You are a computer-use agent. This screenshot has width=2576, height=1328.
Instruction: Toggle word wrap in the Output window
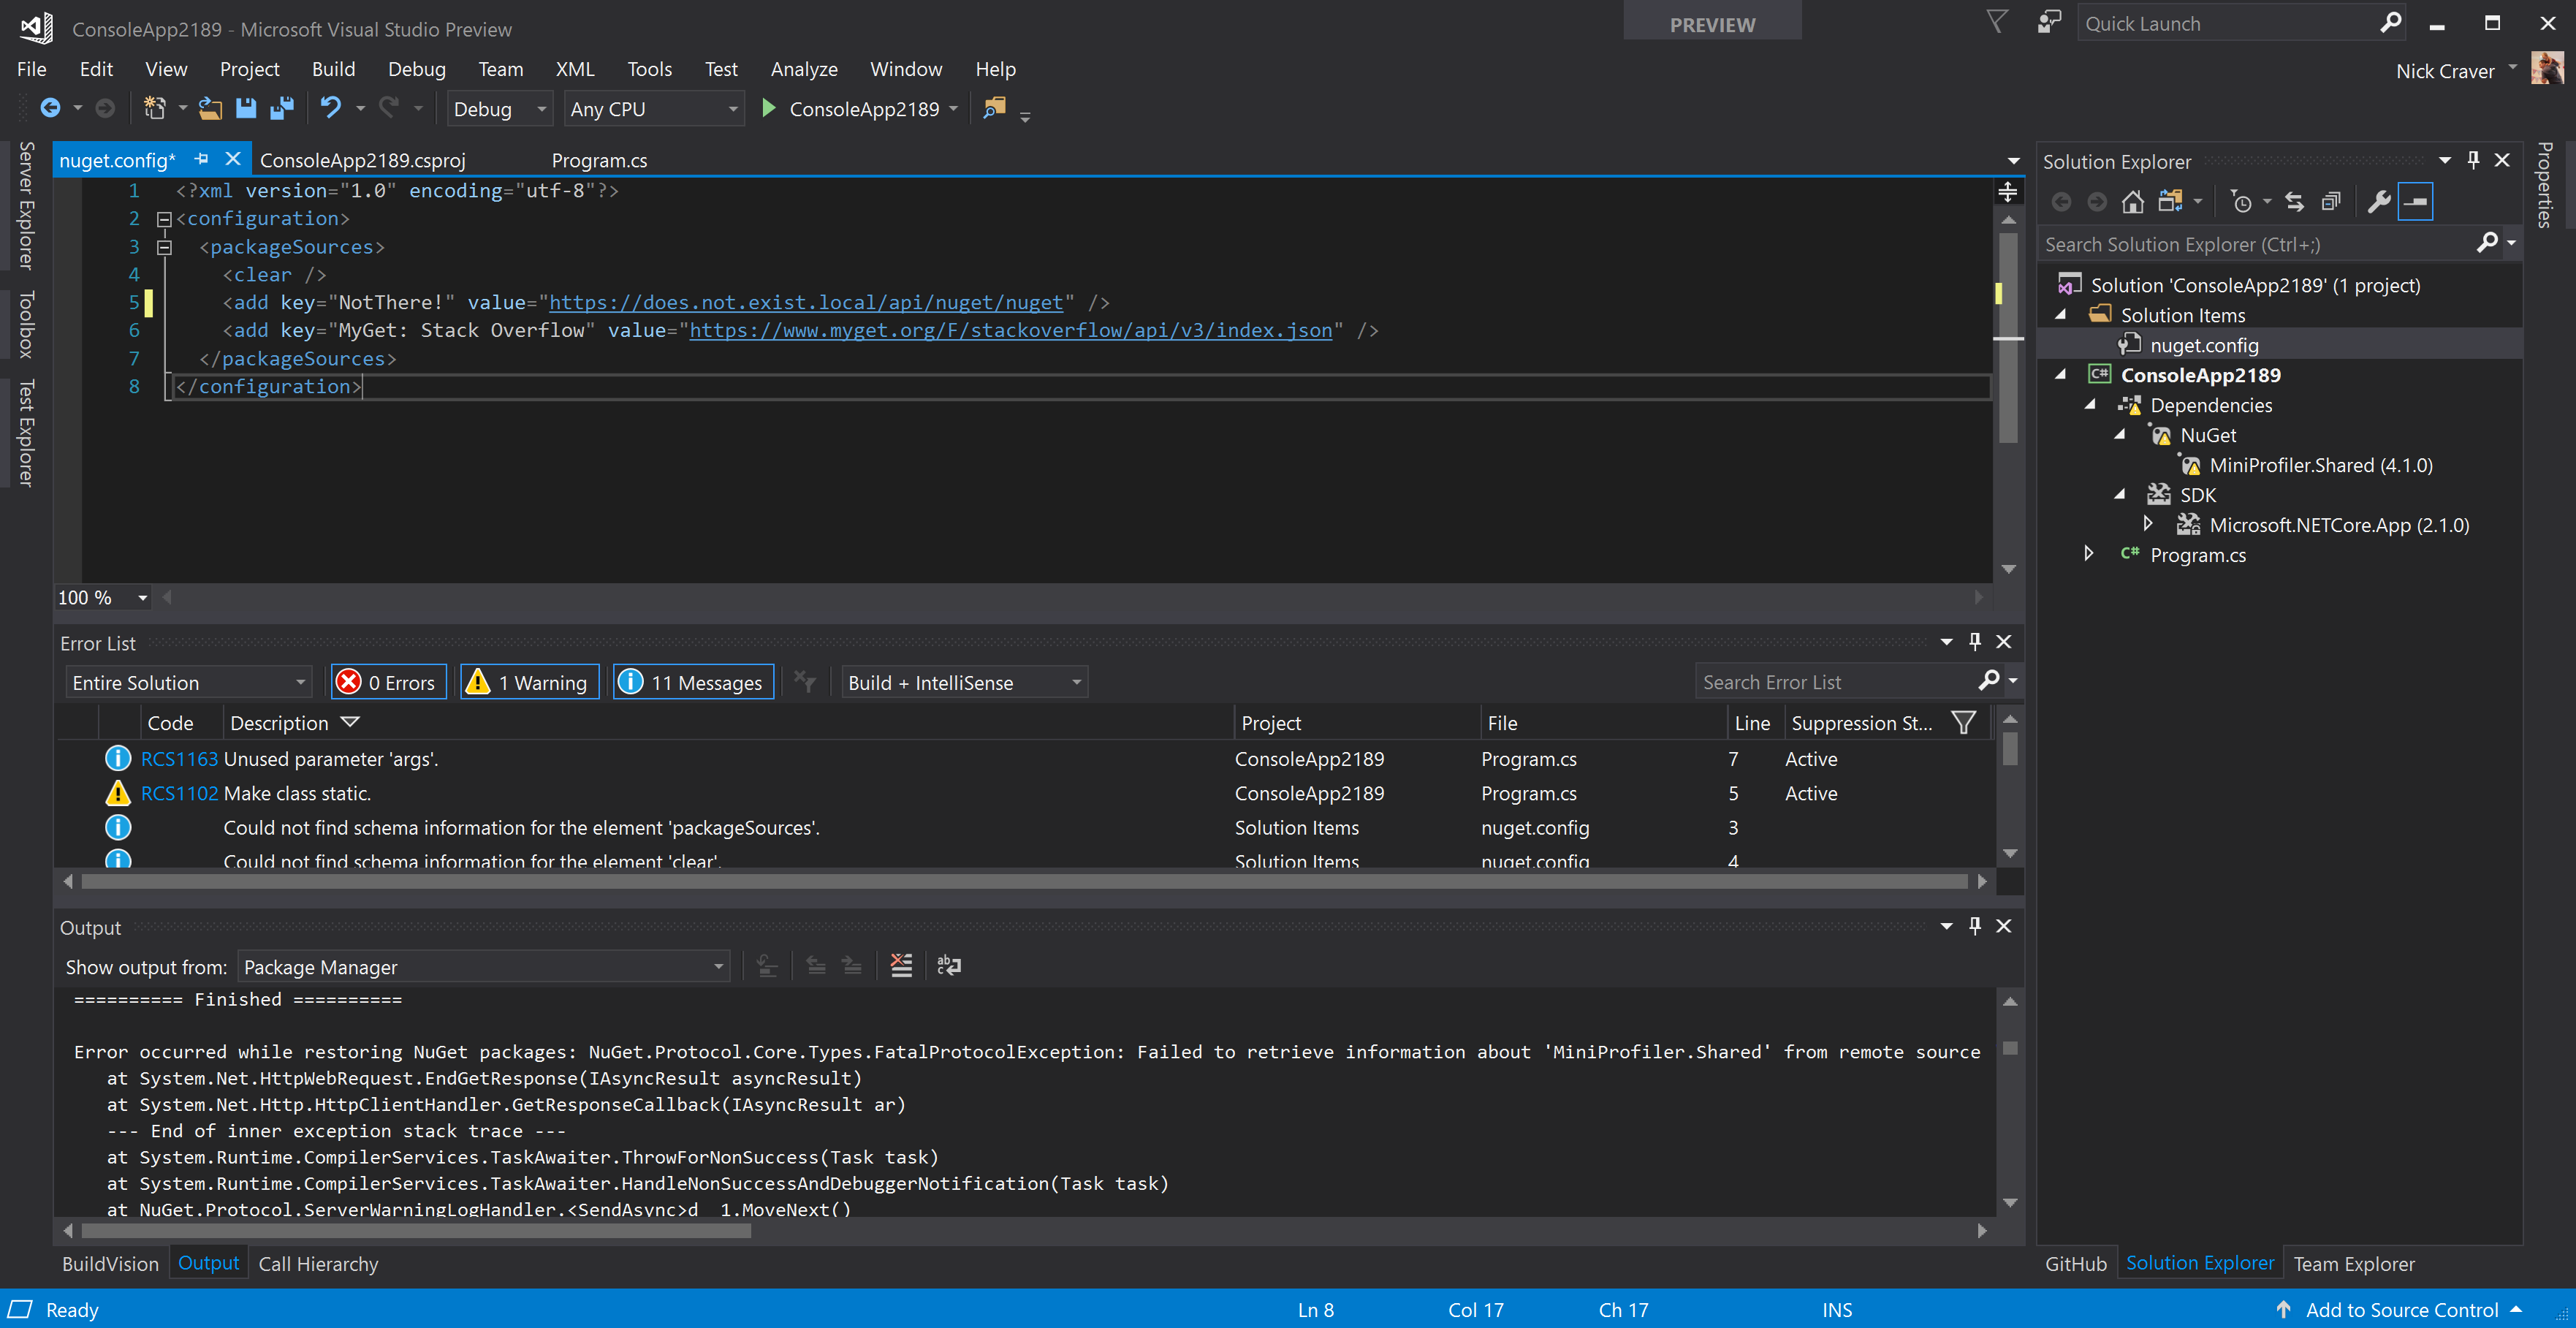pyautogui.click(x=948, y=965)
